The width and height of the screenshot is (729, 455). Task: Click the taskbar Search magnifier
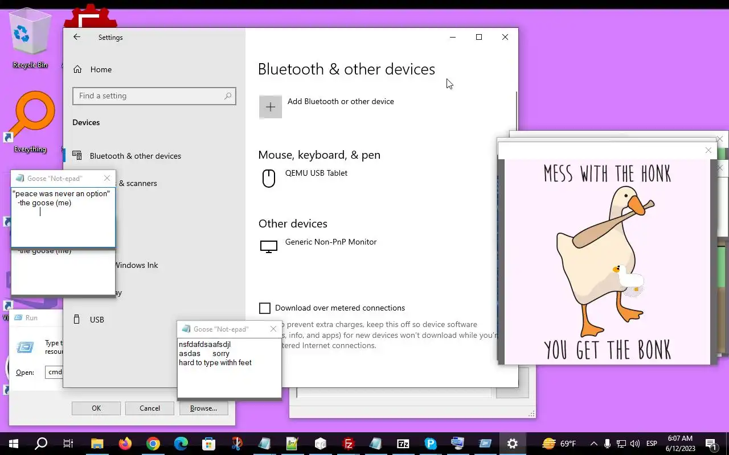coord(41,444)
